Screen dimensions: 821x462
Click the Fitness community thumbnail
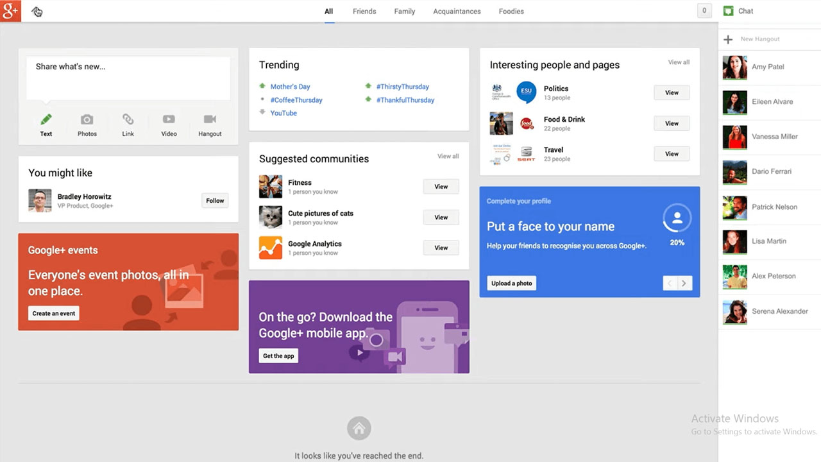point(271,187)
